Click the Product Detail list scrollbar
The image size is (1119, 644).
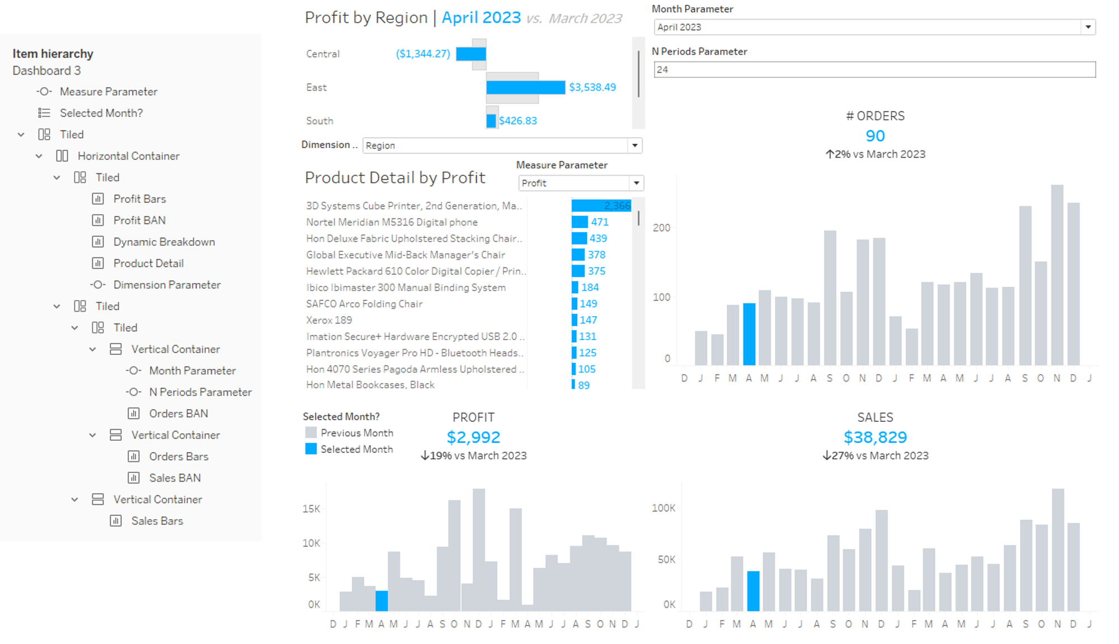pos(638,218)
